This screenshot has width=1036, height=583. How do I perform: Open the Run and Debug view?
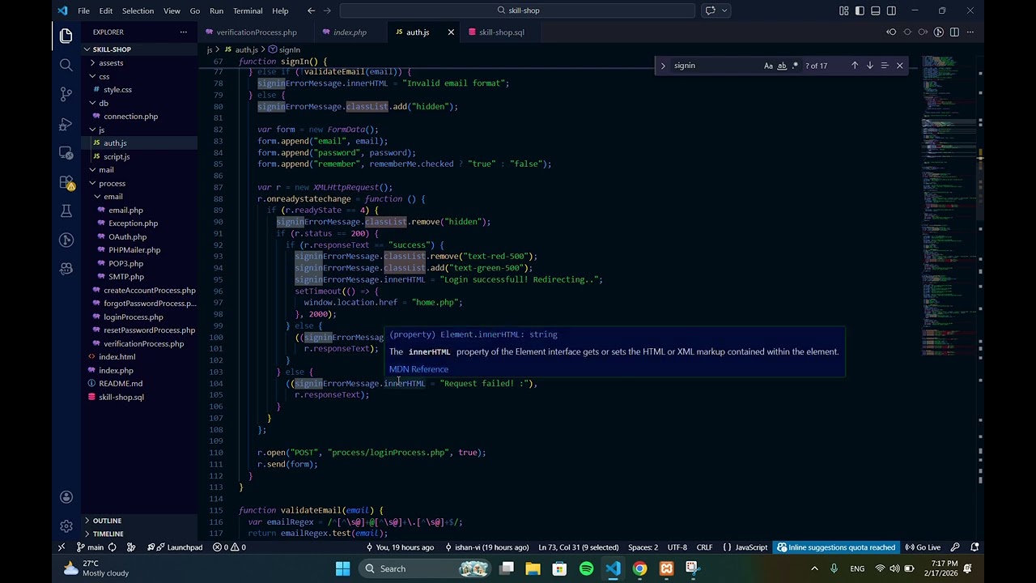66,124
